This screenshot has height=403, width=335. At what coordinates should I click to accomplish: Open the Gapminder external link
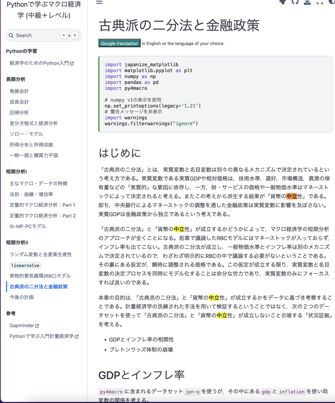coord(24,325)
